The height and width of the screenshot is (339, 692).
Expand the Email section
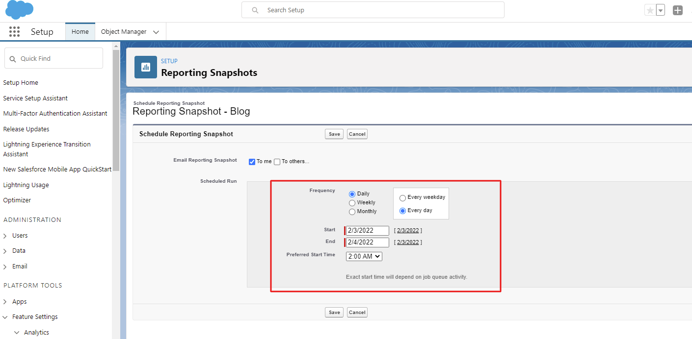tap(5, 266)
